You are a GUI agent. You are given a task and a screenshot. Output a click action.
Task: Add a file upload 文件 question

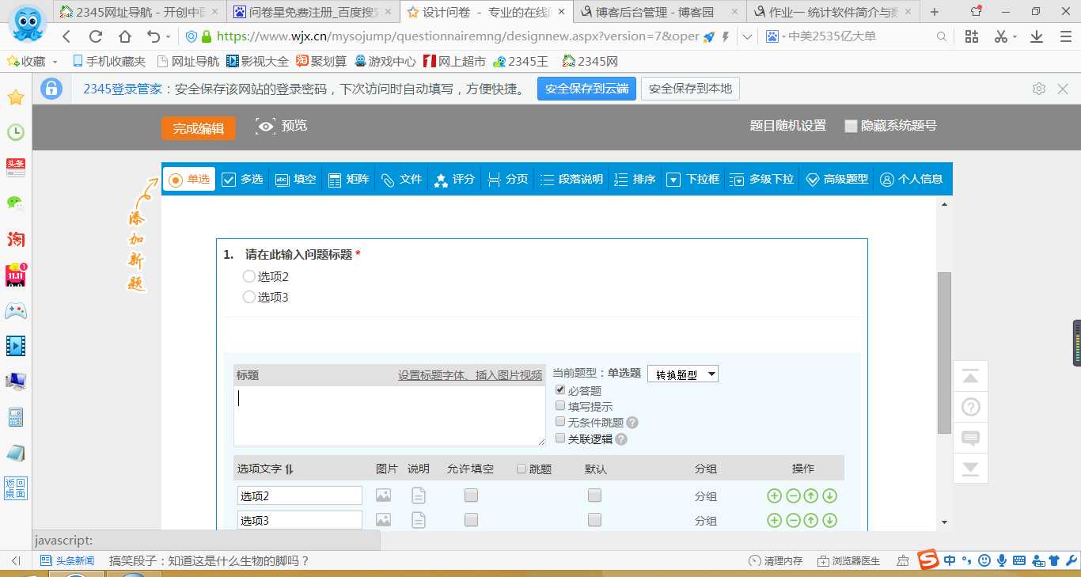point(401,180)
